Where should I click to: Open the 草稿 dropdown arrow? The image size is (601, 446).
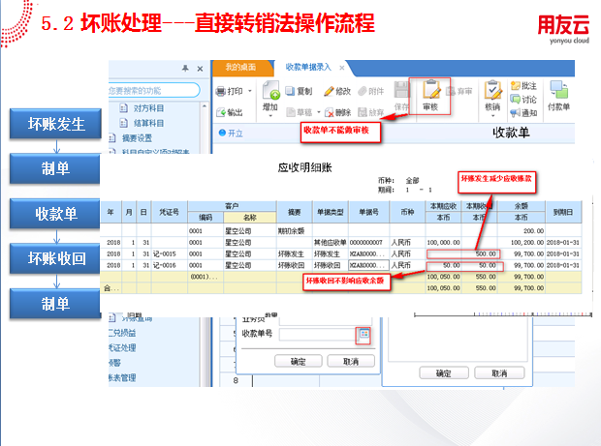tap(319, 112)
